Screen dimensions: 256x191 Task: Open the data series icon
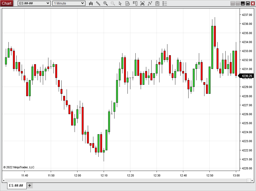tap(142, 3)
